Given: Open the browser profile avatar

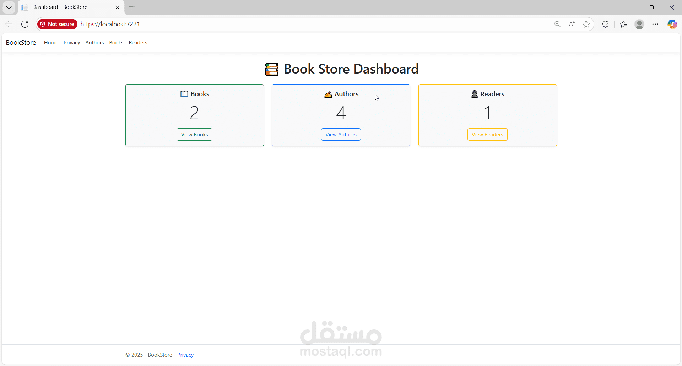Looking at the screenshot, I should 639,24.
